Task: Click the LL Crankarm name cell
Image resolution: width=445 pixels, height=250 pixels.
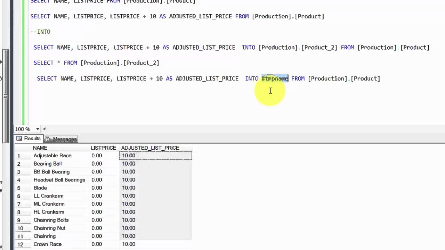Action: coord(61,196)
